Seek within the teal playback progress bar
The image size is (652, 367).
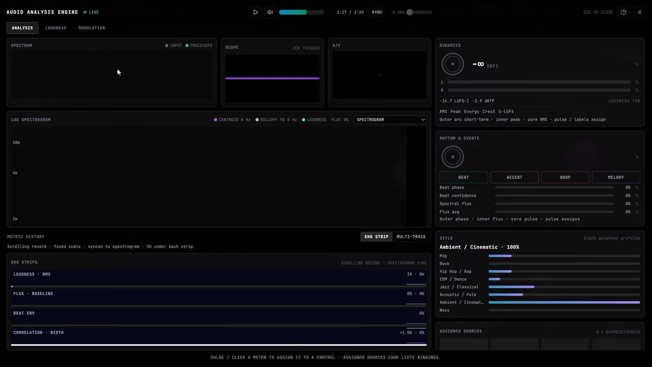[302, 12]
